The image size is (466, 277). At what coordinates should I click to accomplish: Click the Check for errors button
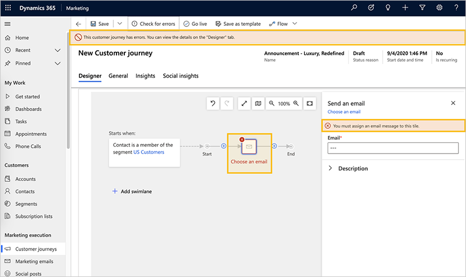tap(153, 24)
